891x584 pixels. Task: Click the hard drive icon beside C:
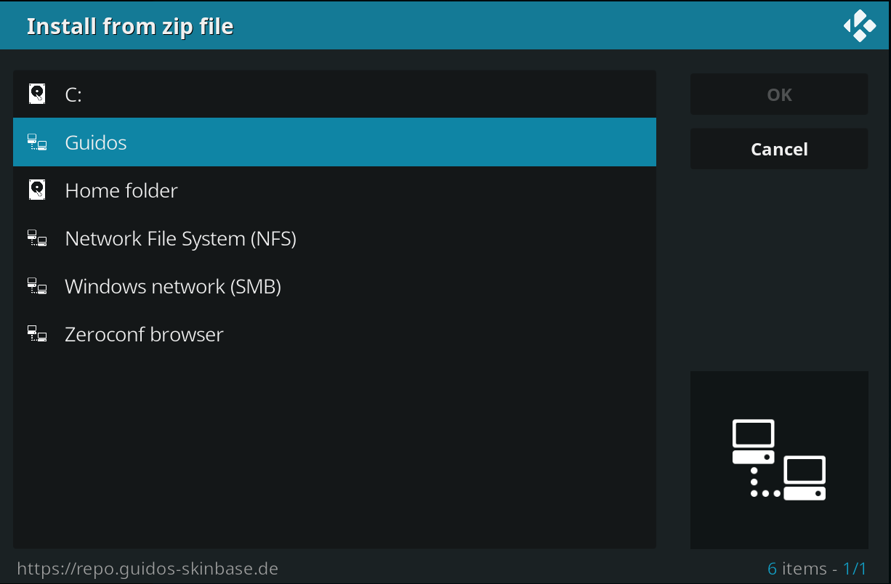coord(37,94)
